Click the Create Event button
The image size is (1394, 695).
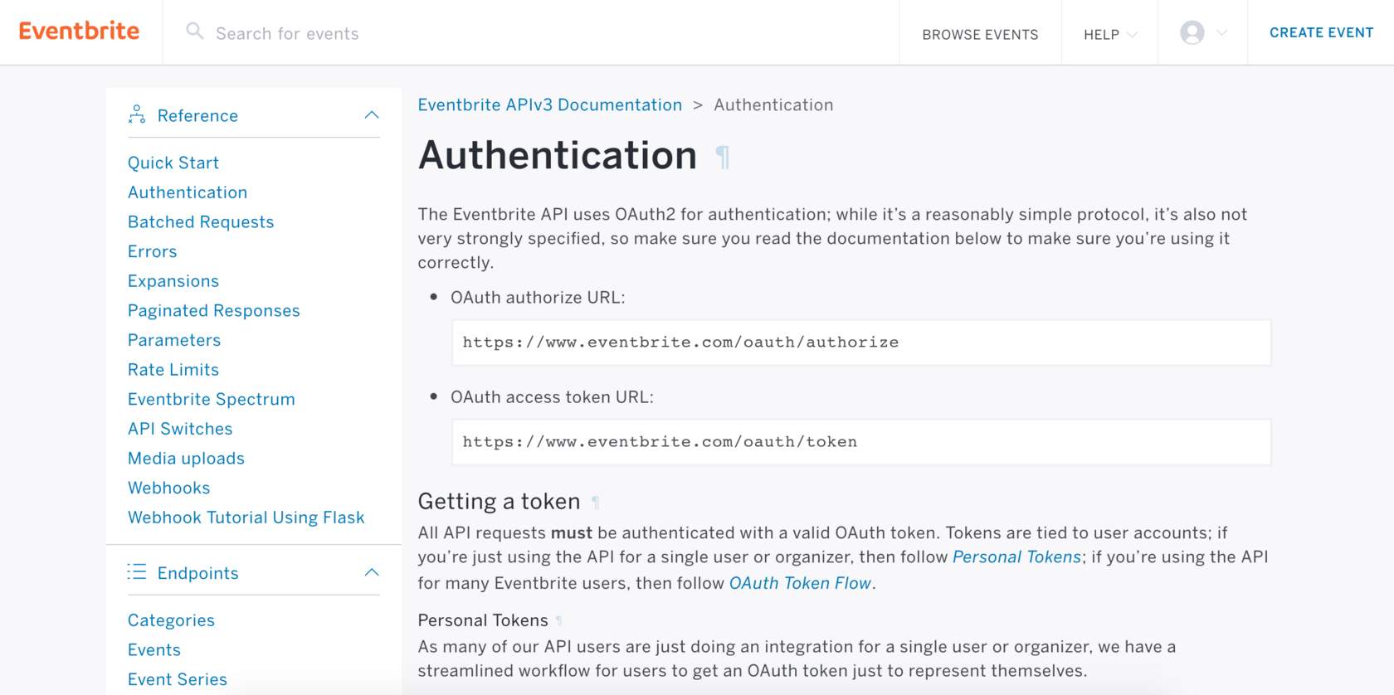click(1321, 32)
